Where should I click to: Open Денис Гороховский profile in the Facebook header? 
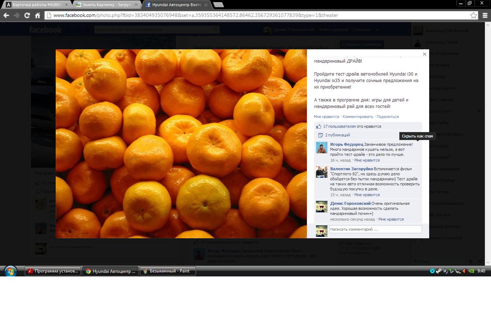(289, 30)
